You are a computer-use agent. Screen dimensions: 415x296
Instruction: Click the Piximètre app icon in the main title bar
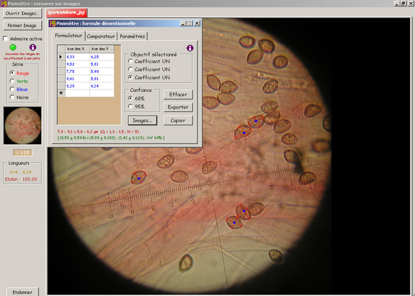pos(4,3)
